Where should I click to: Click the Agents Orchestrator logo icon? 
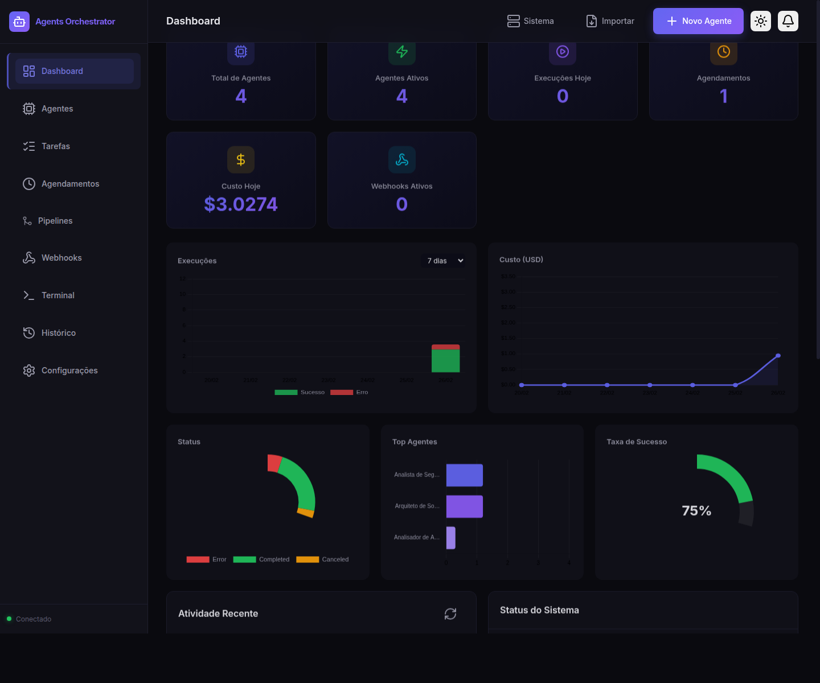pos(19,21)
